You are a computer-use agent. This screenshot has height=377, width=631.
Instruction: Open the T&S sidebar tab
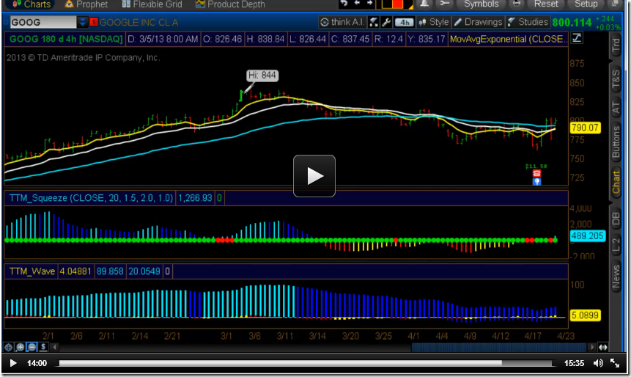(x=616, y=78)
